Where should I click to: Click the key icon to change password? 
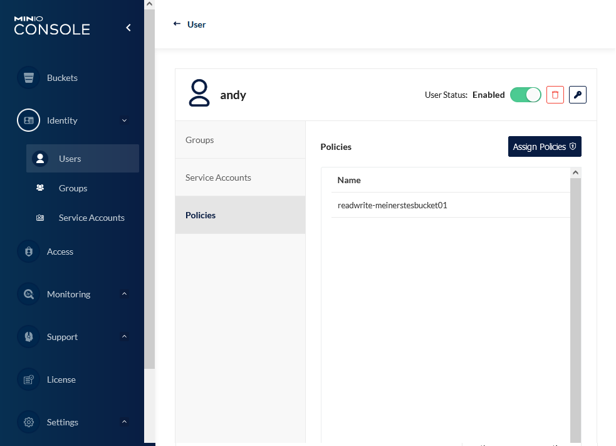click(578, 95)
